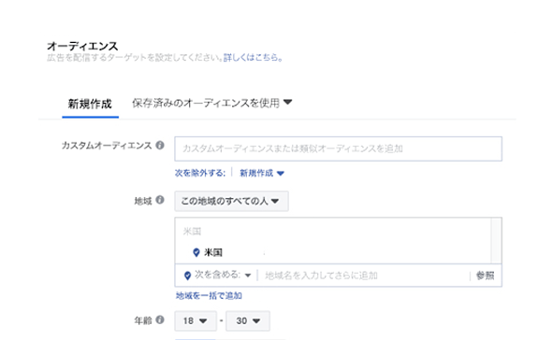Image resolution: width=552 pixels, height=340 pixels.
Task: Click the 地域を一括で追加 link
Action: tap(209, 296)
